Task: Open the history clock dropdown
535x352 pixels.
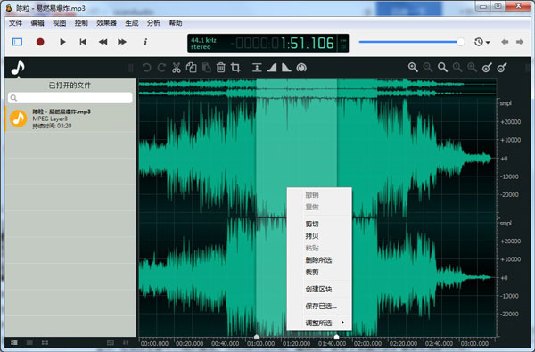Action: [481, 42]
